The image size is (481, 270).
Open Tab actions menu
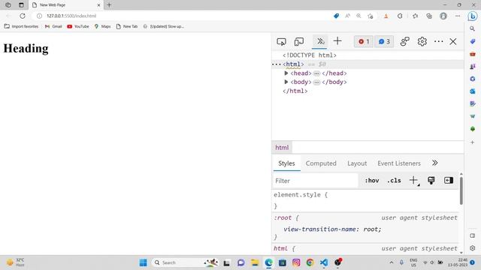pyautogui.click(x=21, y=5)
